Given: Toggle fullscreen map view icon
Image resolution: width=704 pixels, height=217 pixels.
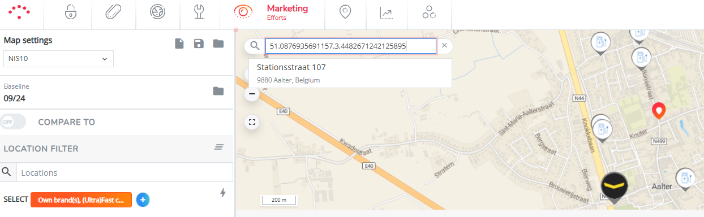Looking at the screenshot, I should click(x=252, y=121).
